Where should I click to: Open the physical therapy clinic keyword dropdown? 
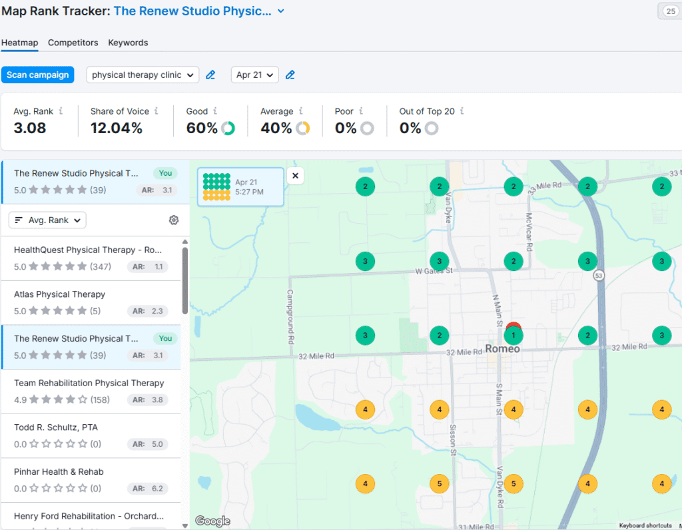tap(143, 75)
